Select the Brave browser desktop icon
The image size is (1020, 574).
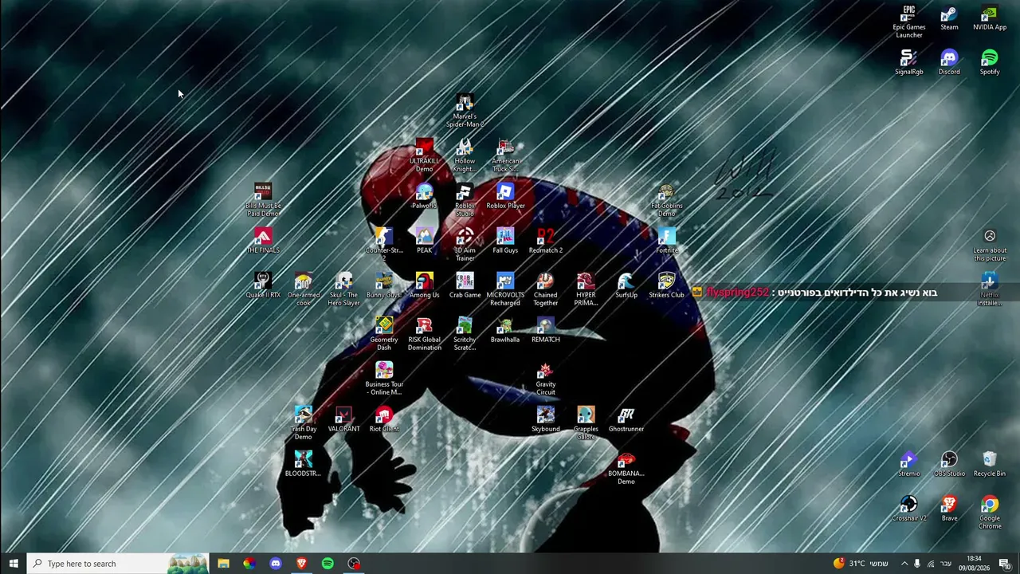coord(949,509)
